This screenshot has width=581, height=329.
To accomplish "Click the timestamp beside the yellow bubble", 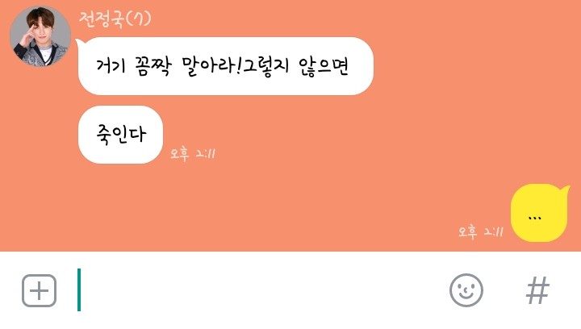I will point(481,232).
